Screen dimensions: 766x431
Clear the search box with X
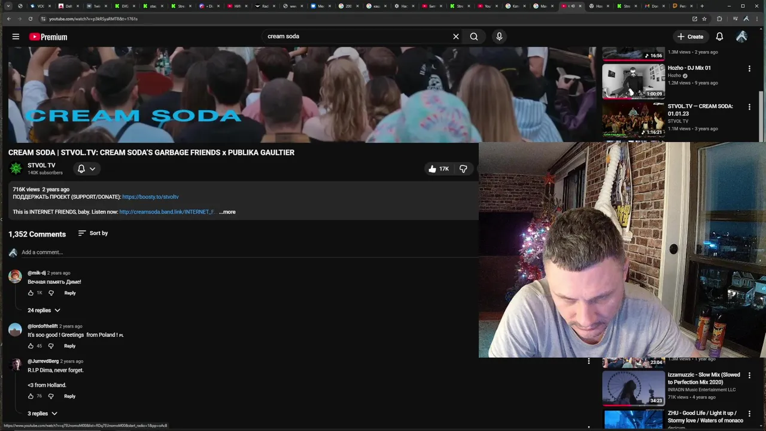[456, 37]
